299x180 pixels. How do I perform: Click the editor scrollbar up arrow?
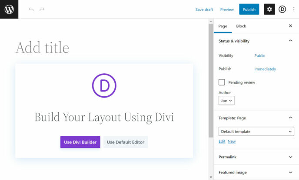211,22
